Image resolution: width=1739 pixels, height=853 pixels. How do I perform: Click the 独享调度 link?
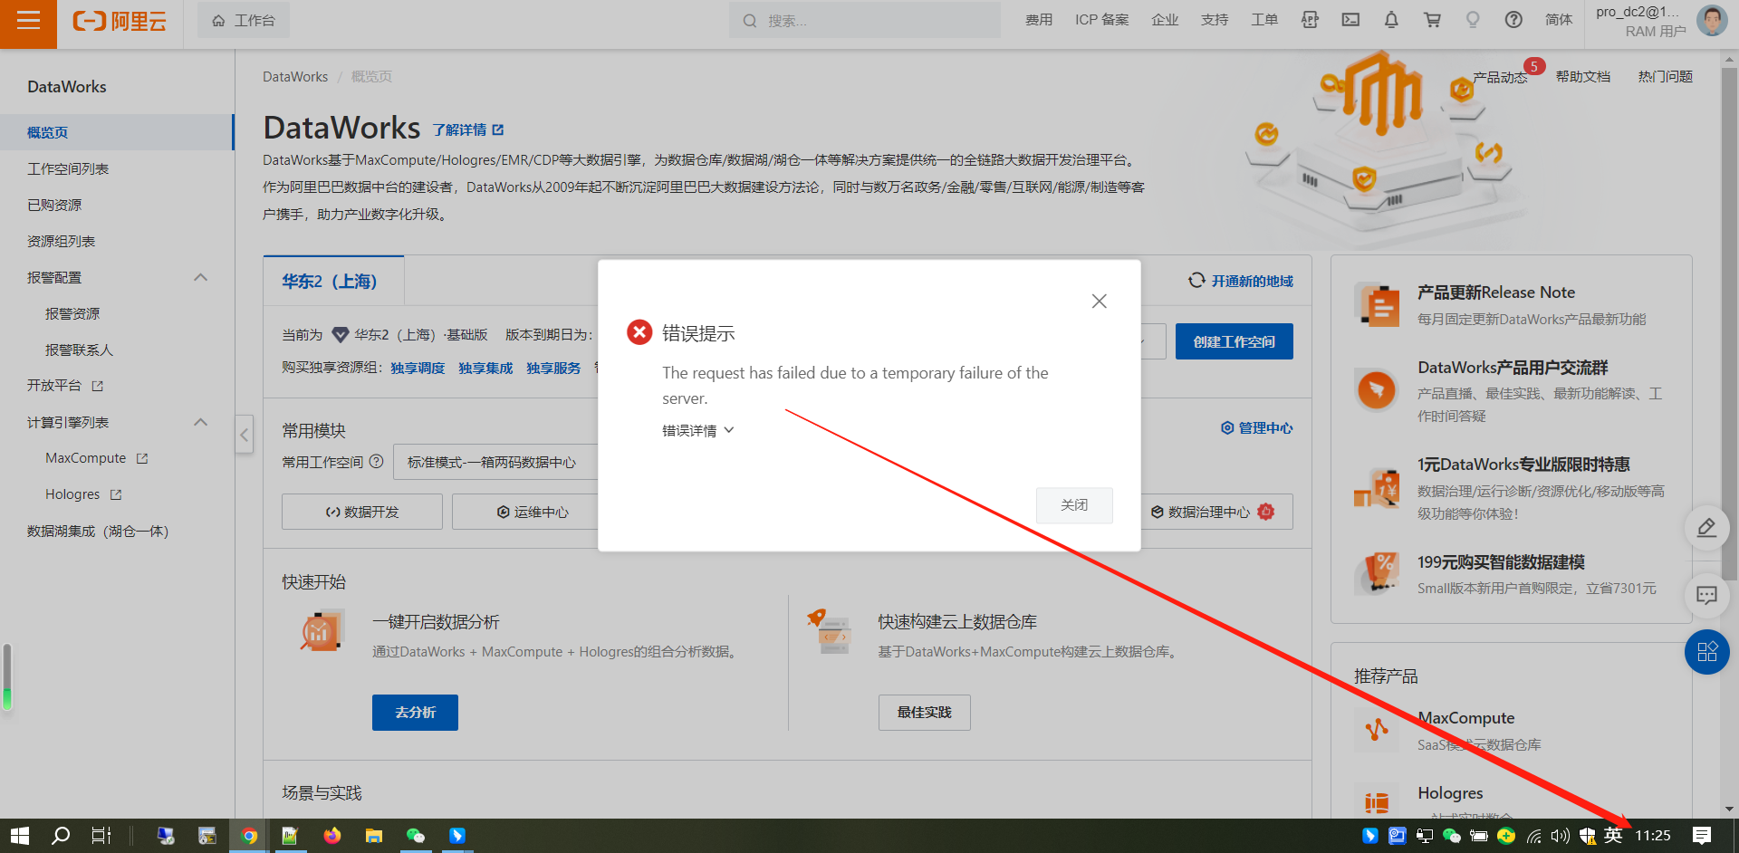418,368
